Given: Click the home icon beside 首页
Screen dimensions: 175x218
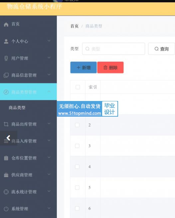Looking at the screenshot, I should [6, 24].
